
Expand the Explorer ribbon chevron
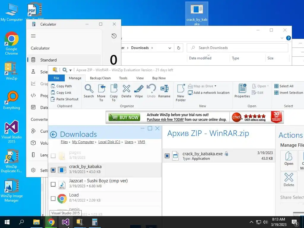pyautogui.click(x=282, y=38)
